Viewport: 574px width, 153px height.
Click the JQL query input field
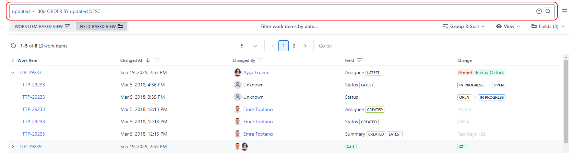click(274, 11)
